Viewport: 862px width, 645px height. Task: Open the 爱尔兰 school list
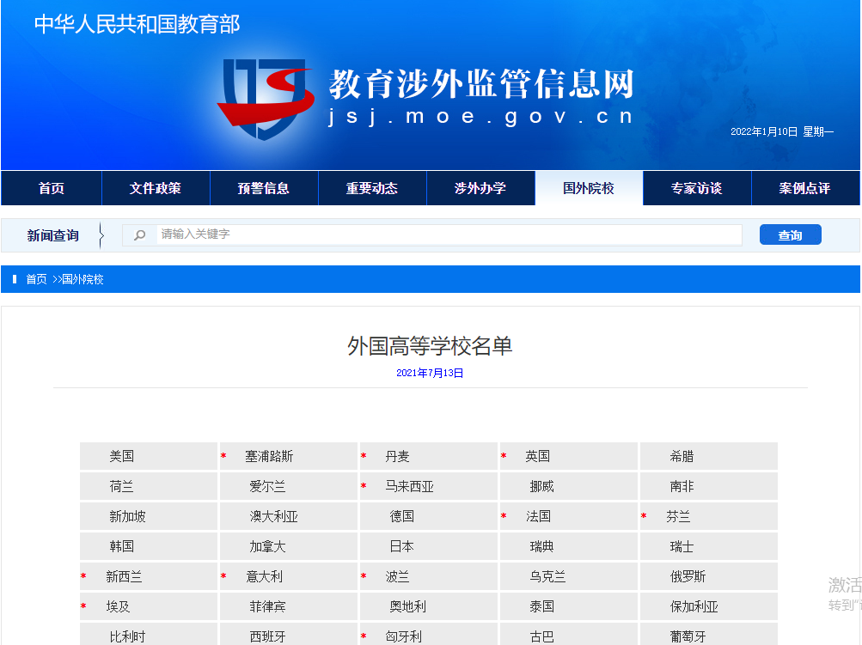point(268,486)
